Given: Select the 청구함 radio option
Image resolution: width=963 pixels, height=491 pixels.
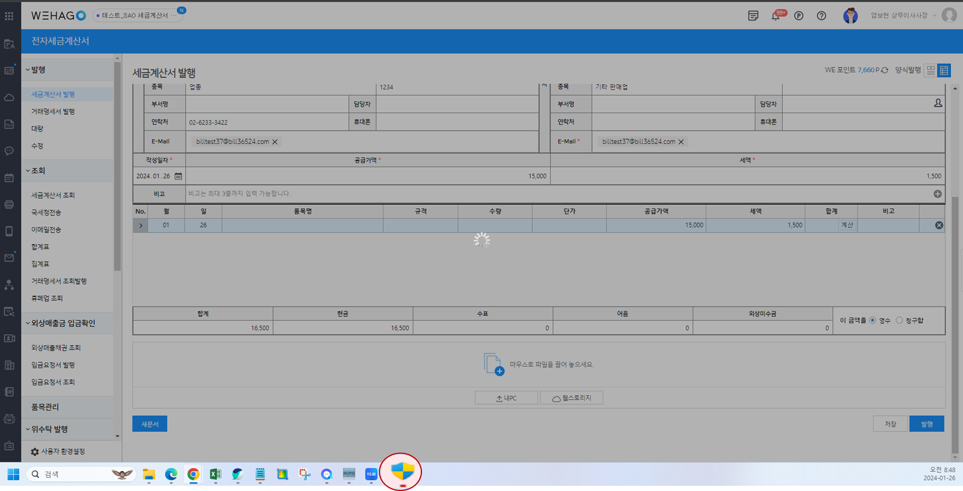Looking at the screenshot, I should [899, 320].
